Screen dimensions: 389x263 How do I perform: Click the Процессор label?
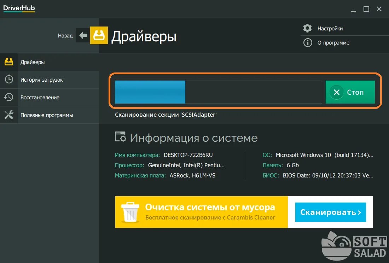(x=129, y=165)
